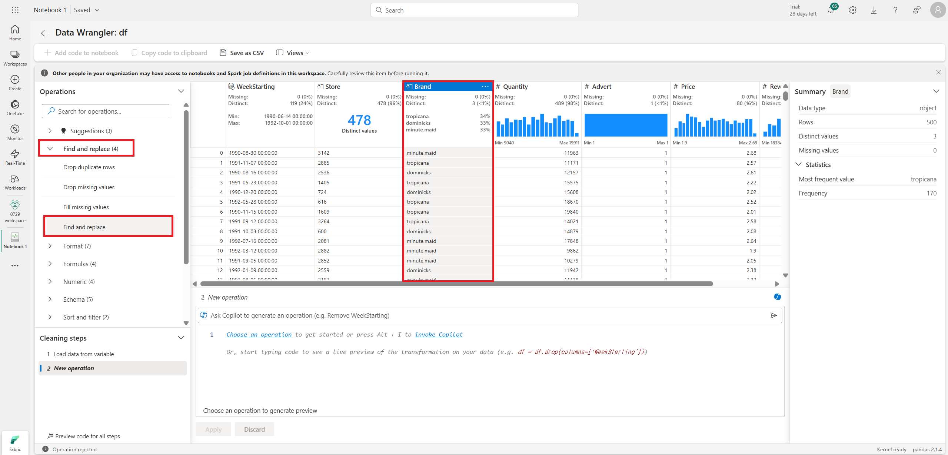Image resolution: width=948 pixels, height=455 pixels.
Task: Collapse the Statistics section in Summary
Action: pyautogui.click(x=798, y=164)
